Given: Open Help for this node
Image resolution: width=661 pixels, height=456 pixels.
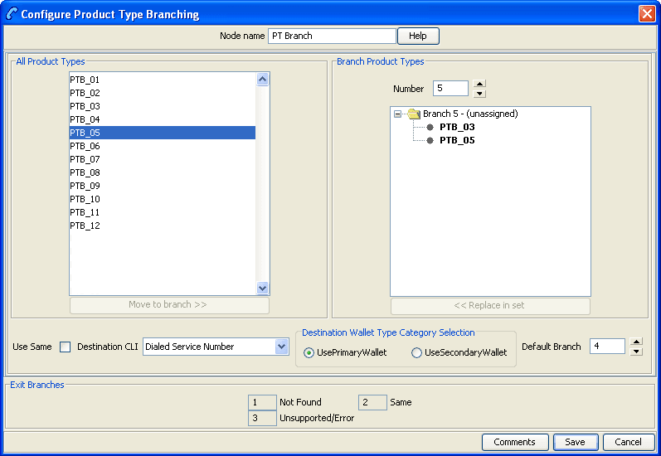Looking at the screenshot, I should point(418,36).
